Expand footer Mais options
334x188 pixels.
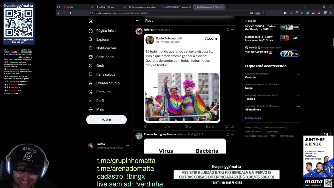tap(274, 136)
